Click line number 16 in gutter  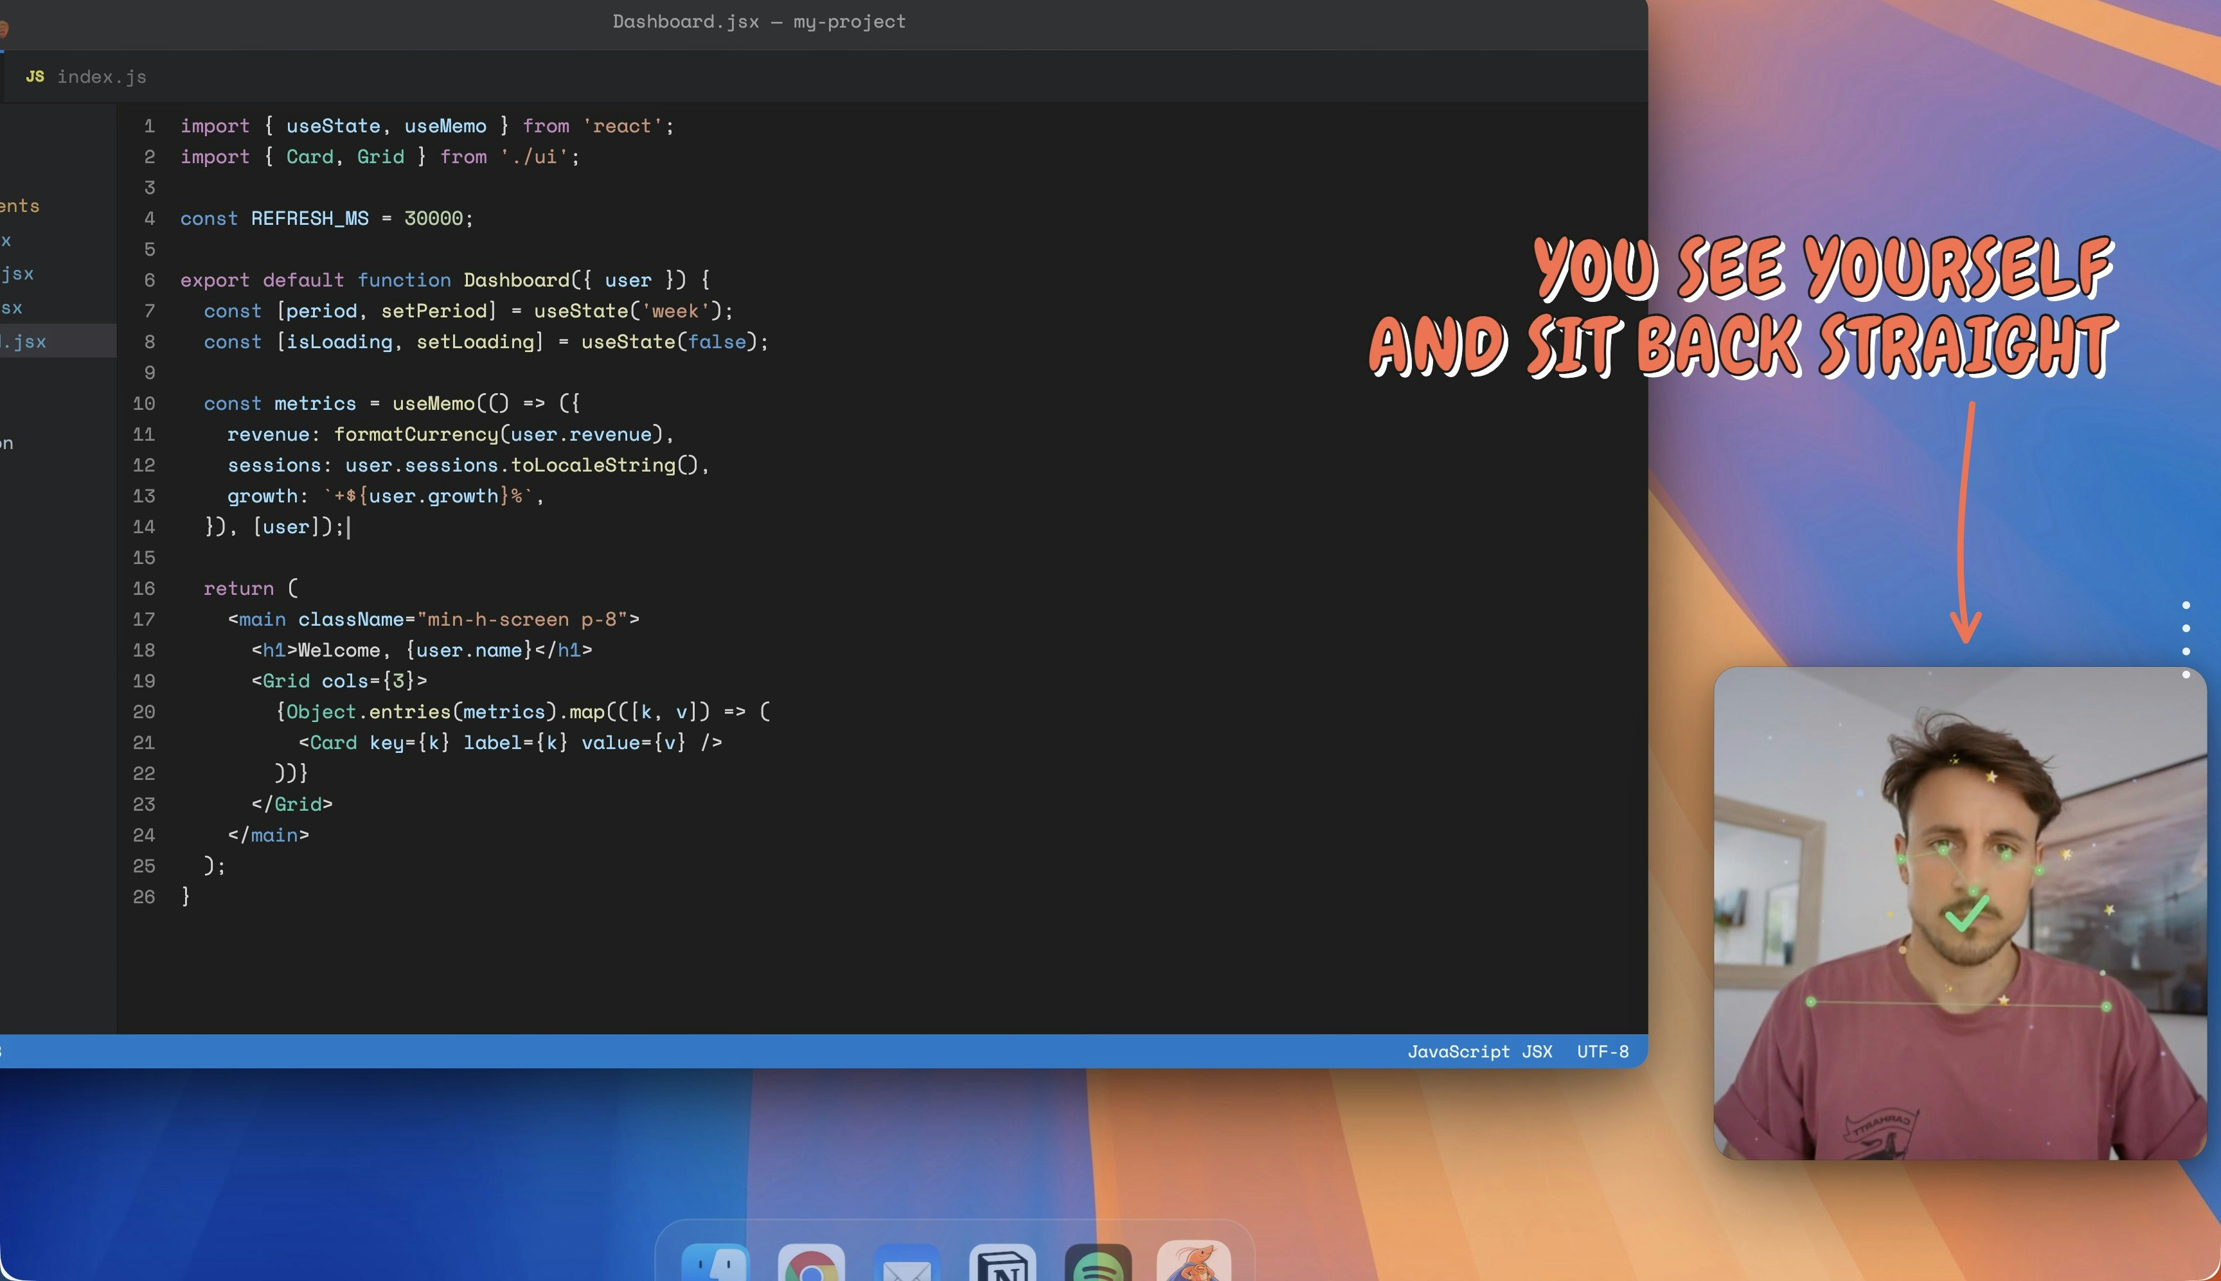point(143,588)
